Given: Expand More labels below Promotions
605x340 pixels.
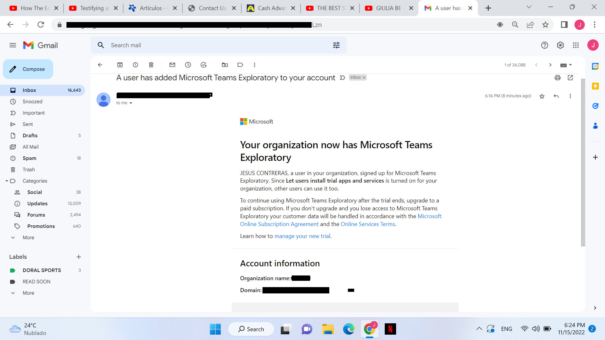Looking at the screenshot, I should pyautogui.click(x=28, y=237).
